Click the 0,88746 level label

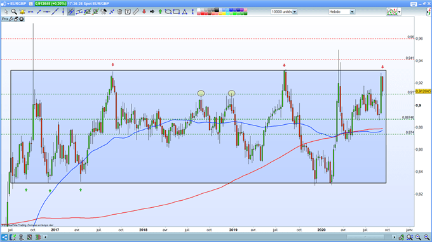[408, 117]
